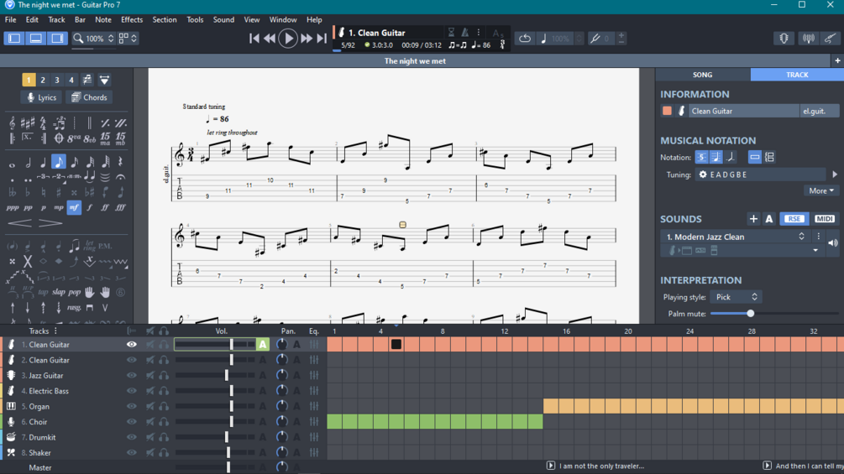844x474 pixels.
Task: Toggle automation A on track 1
Action: click(x=263, y=345)
